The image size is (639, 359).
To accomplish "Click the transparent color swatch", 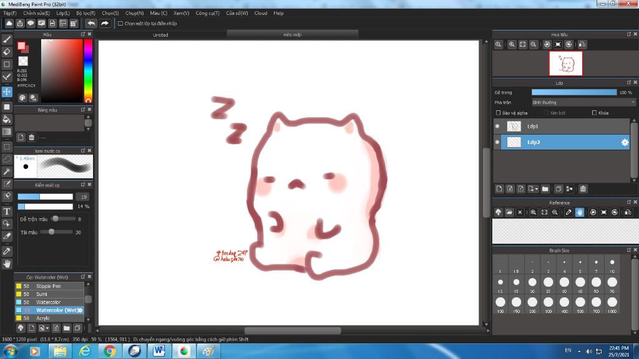I will click(x=23, y=61).
